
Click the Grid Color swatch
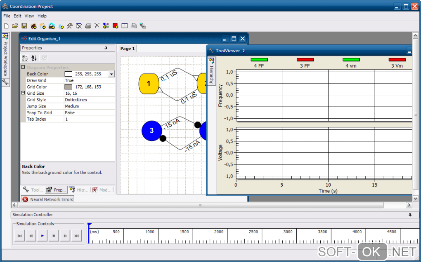pos(69,87)
